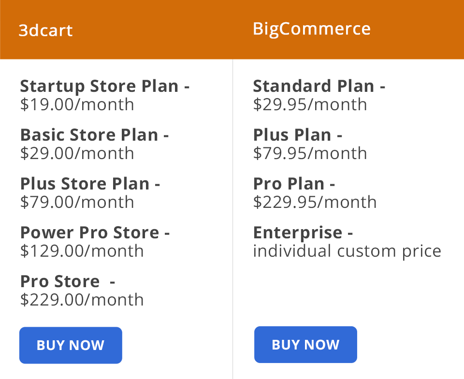Viewport: 464px width, 379px height.
Task: Click the $19.00/month price text
Action: (77, 104)
